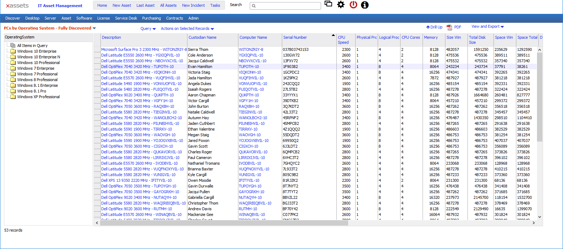Open Microsoft Surface Pro 3 WITONZRIY-8 description link

tap(144, 49)
